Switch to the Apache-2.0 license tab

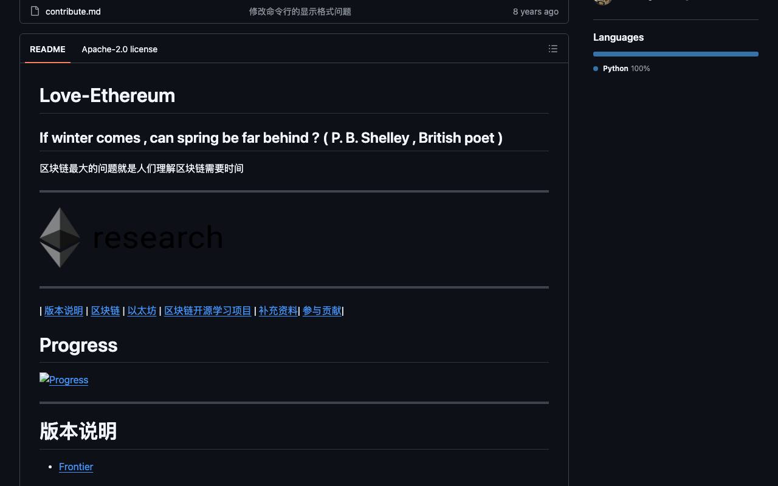[120, 49]
